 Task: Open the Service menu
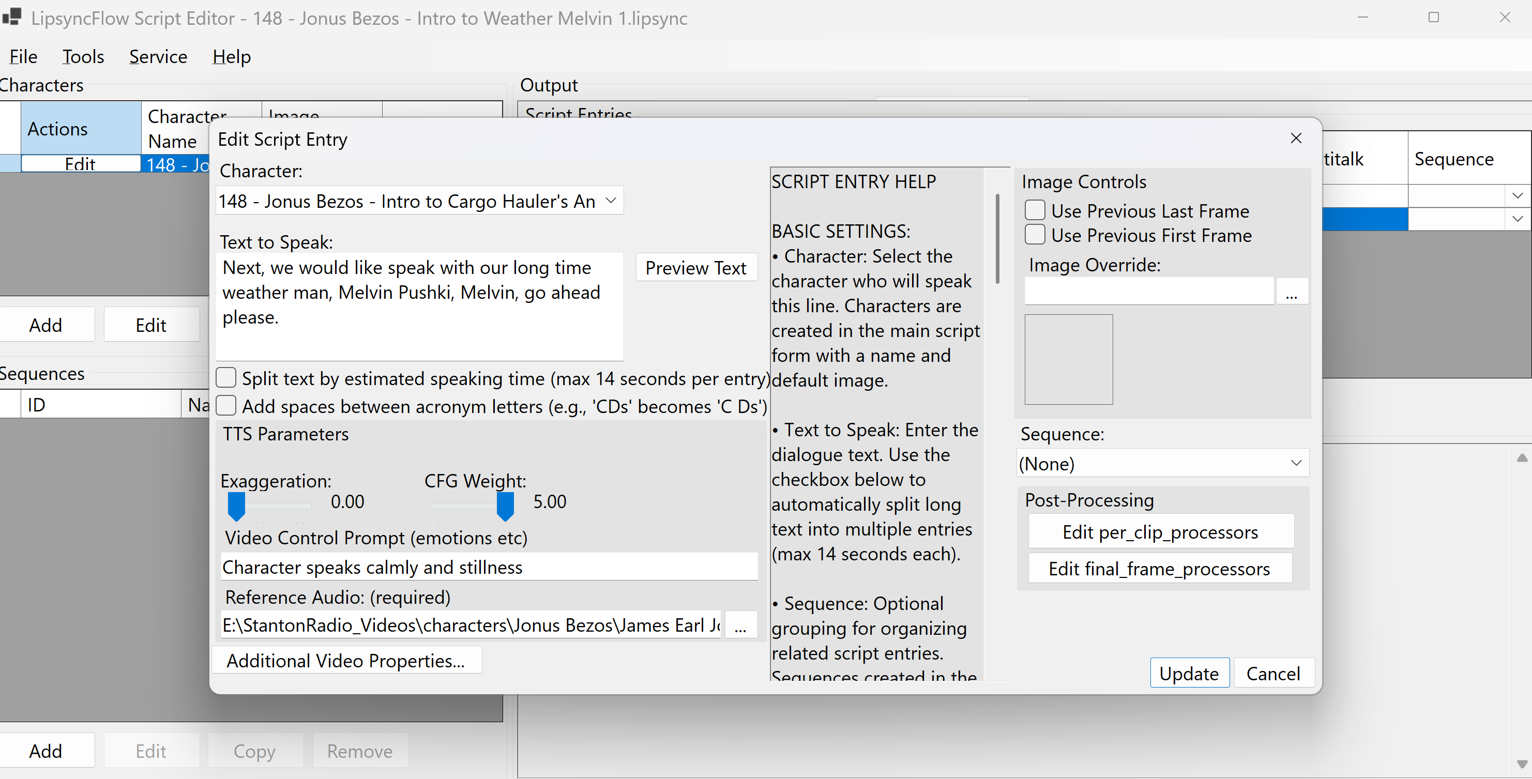click(158, 56)
